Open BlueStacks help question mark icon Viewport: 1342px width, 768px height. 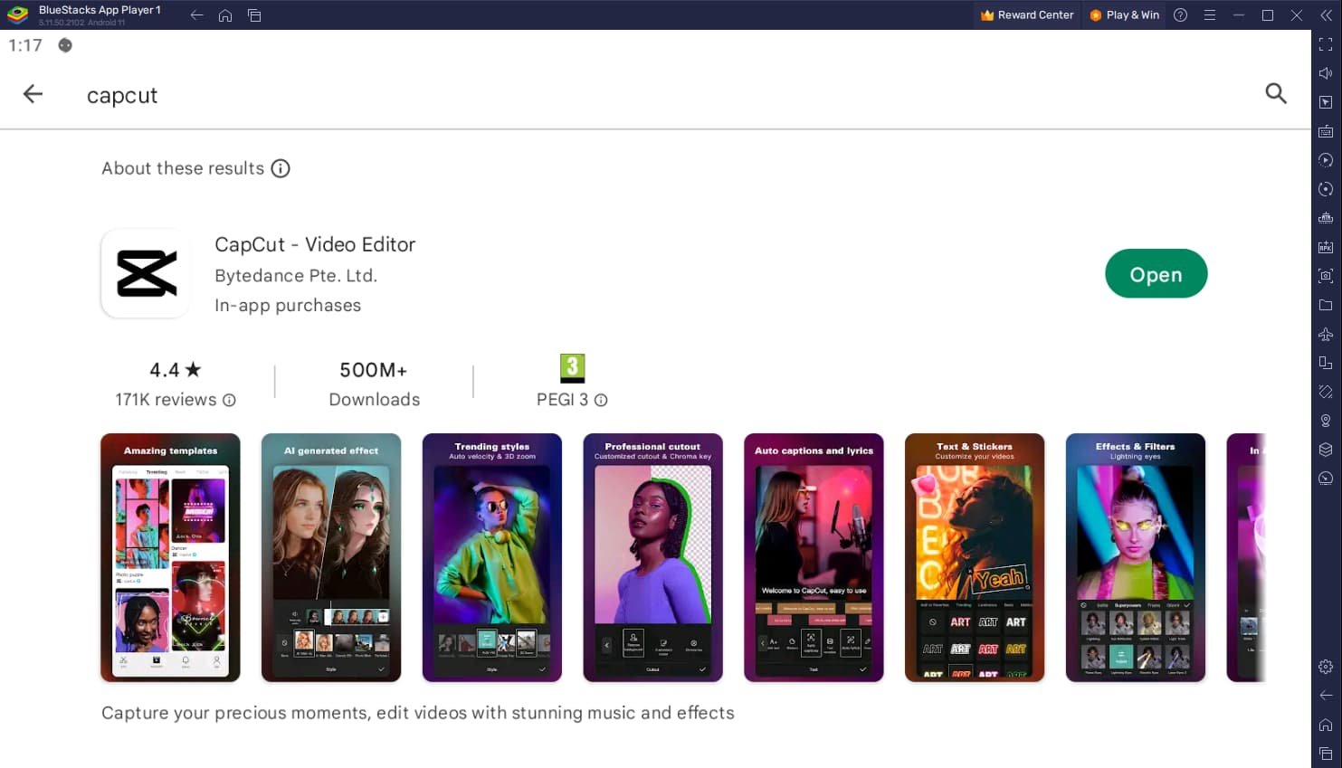(x=1180, y=15)
